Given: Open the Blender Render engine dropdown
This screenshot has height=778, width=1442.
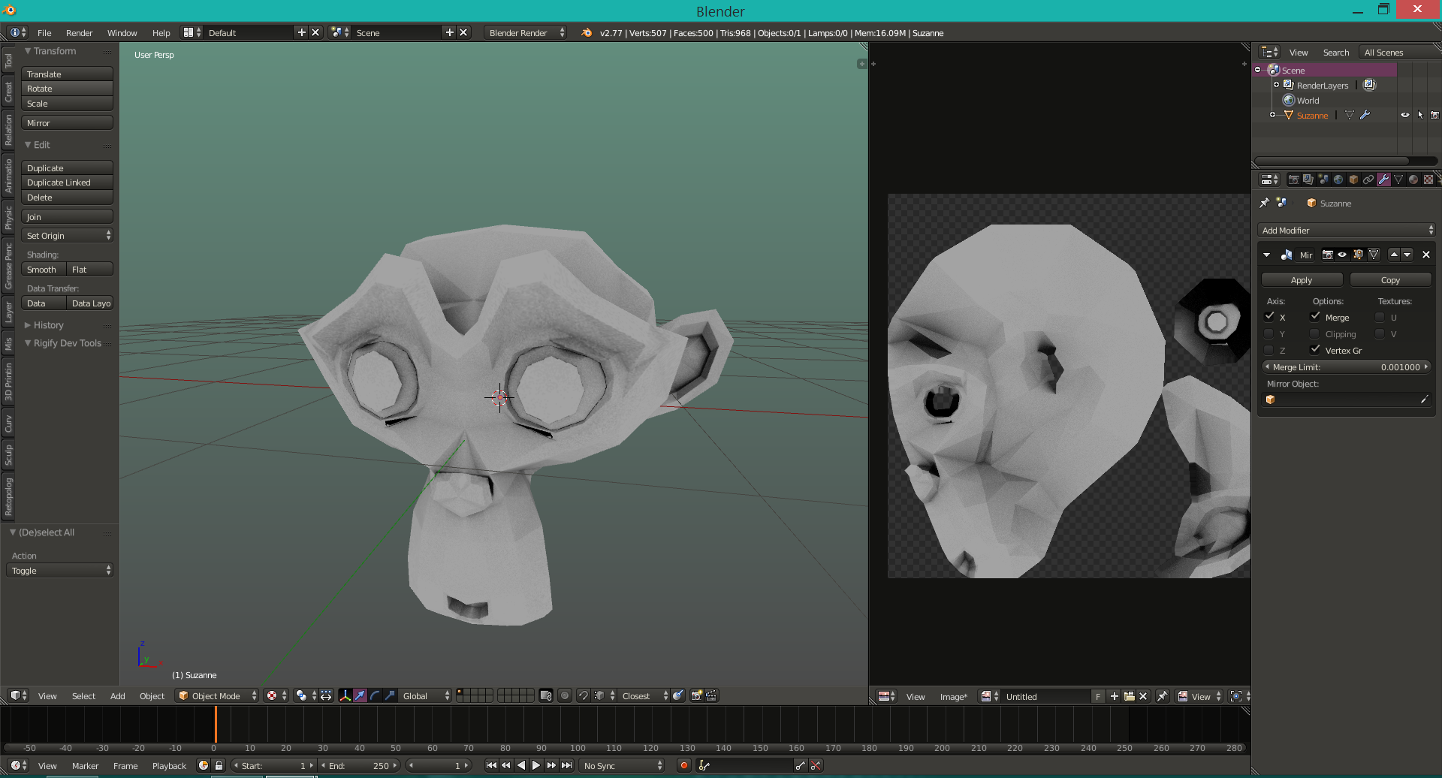Looking at the screenshot, I should coord(525,32).
